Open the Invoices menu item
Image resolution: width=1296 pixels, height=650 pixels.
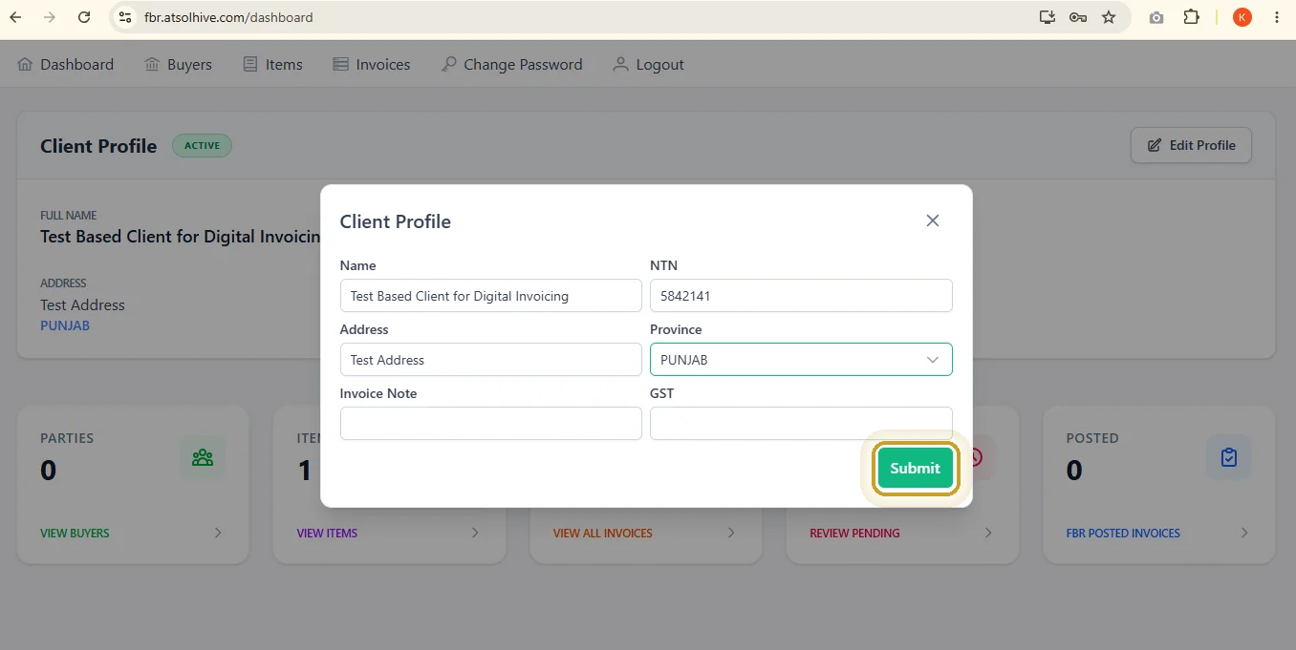372,64
